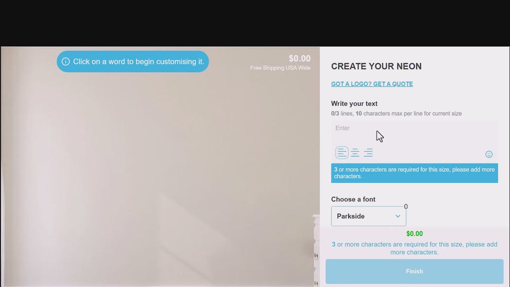This screenshot has width=510, height=287.
Task: Click the green $0.00 total price
Action: pyautogui.click(x=414, y=234)
